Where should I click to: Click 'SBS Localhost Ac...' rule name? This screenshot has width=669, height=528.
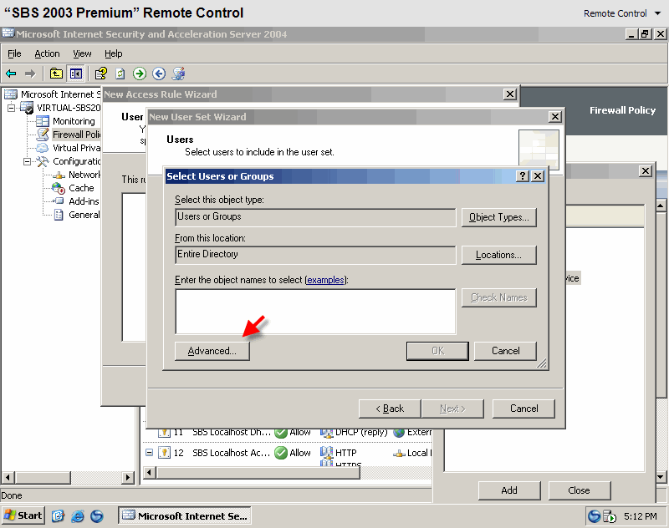coord(232,453)
